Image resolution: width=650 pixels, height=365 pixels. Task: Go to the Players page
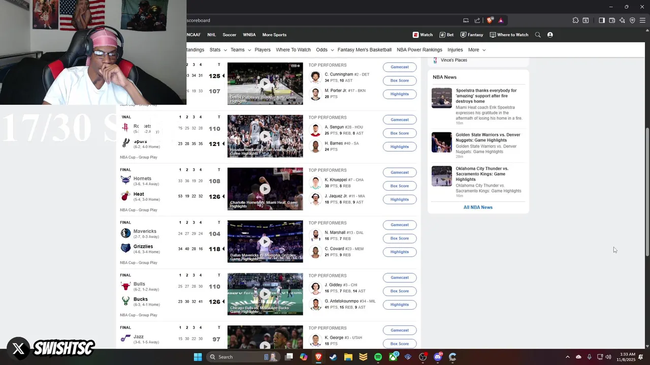pos(263,50)
